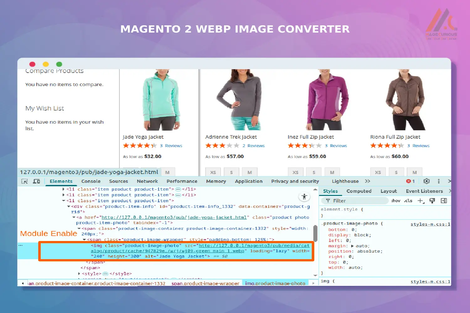Image resolution: width=470 pixels, height=313 pixels.
Task: Expand the product-image-wrapper span element
Action: coord(85,239)
